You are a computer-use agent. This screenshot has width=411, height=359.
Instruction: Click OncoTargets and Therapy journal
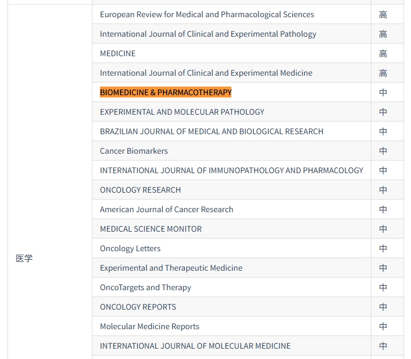click(145, 287)
